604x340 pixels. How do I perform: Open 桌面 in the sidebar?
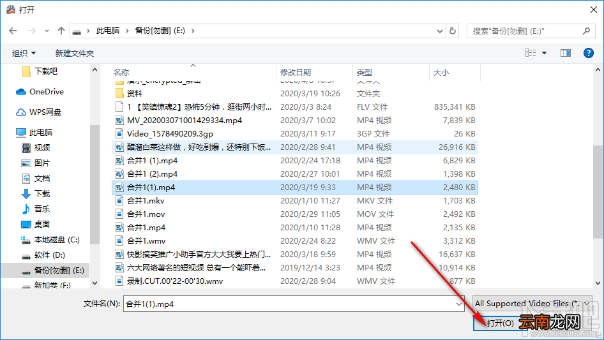[36, 225]
